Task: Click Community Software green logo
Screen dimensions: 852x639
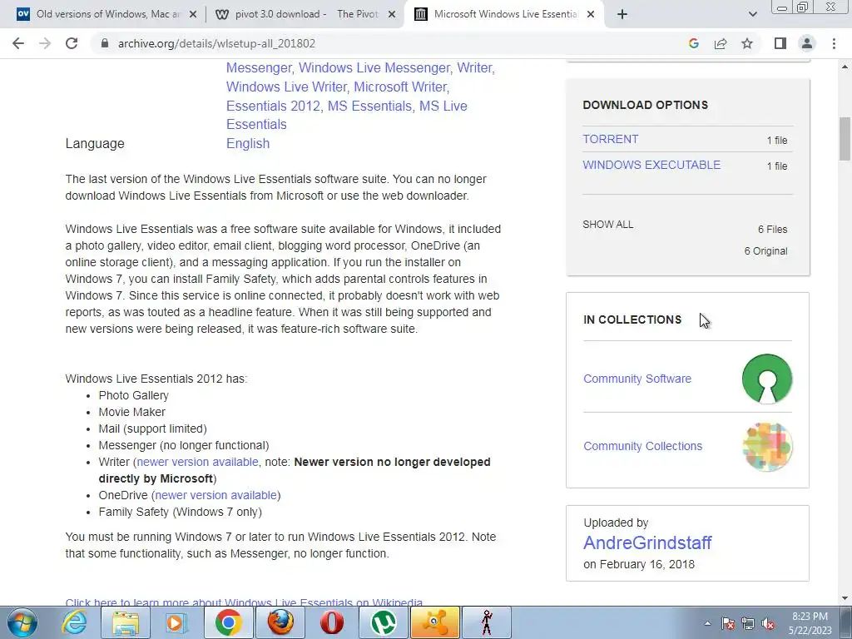Action: tap(766, 379)
